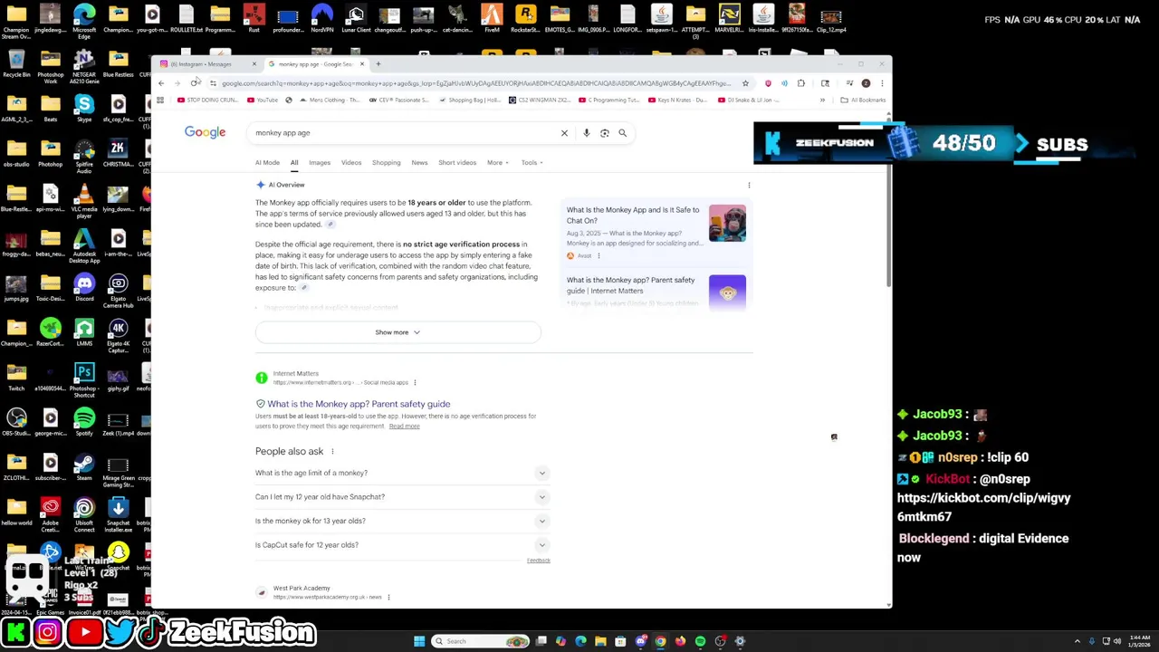
Task: Open the Elgato Camera Hub shortcut
Action: tap(118, 291)
